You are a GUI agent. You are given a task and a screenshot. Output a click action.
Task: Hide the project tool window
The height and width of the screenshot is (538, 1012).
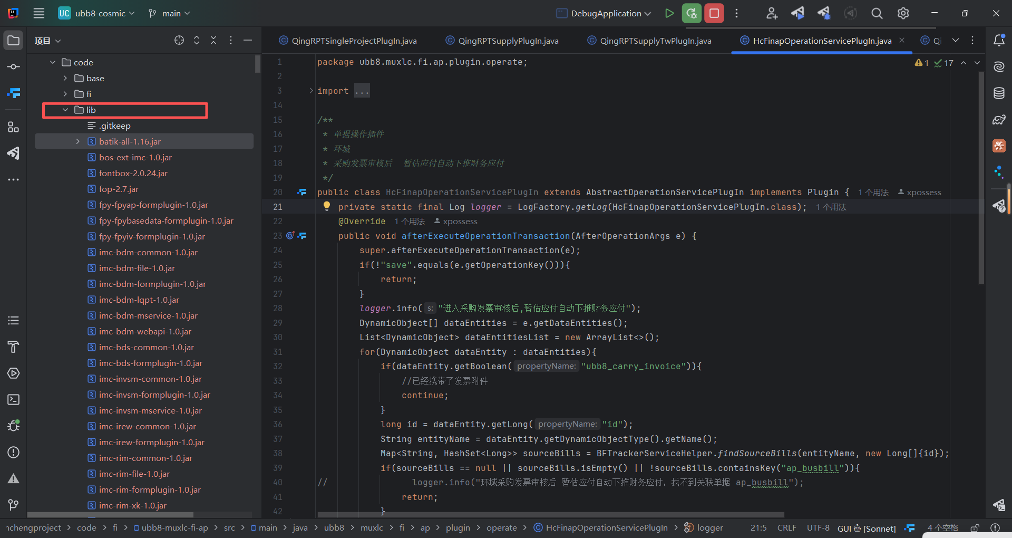tap(248, 40)
